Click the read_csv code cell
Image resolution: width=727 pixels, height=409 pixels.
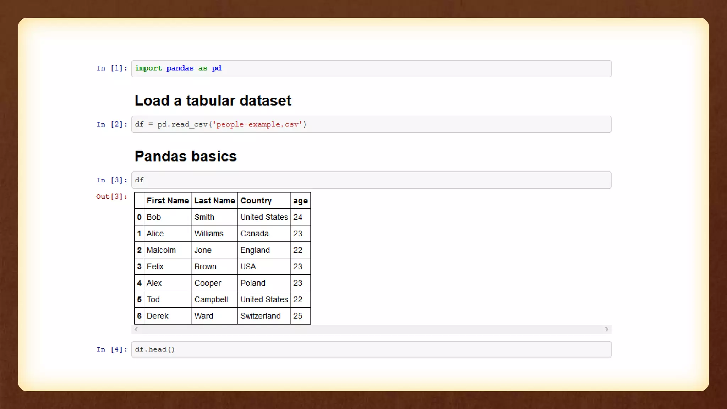coord(371,125)
